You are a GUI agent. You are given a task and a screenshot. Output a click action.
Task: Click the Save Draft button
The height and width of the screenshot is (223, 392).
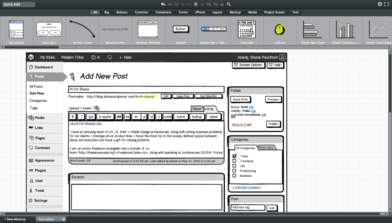click(240, 99)
